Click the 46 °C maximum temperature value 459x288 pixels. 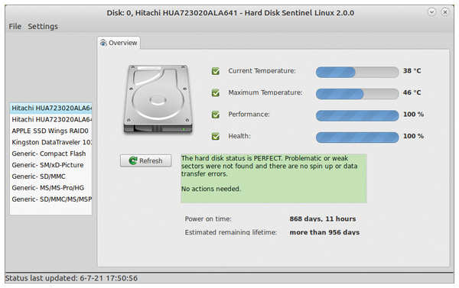tap(412, 92)
